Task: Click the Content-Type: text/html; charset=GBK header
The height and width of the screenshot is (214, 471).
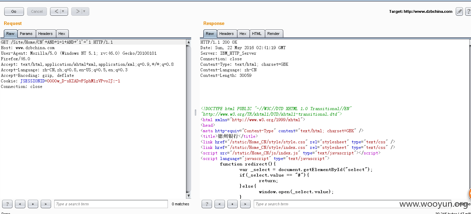Action: pos(244,64)
